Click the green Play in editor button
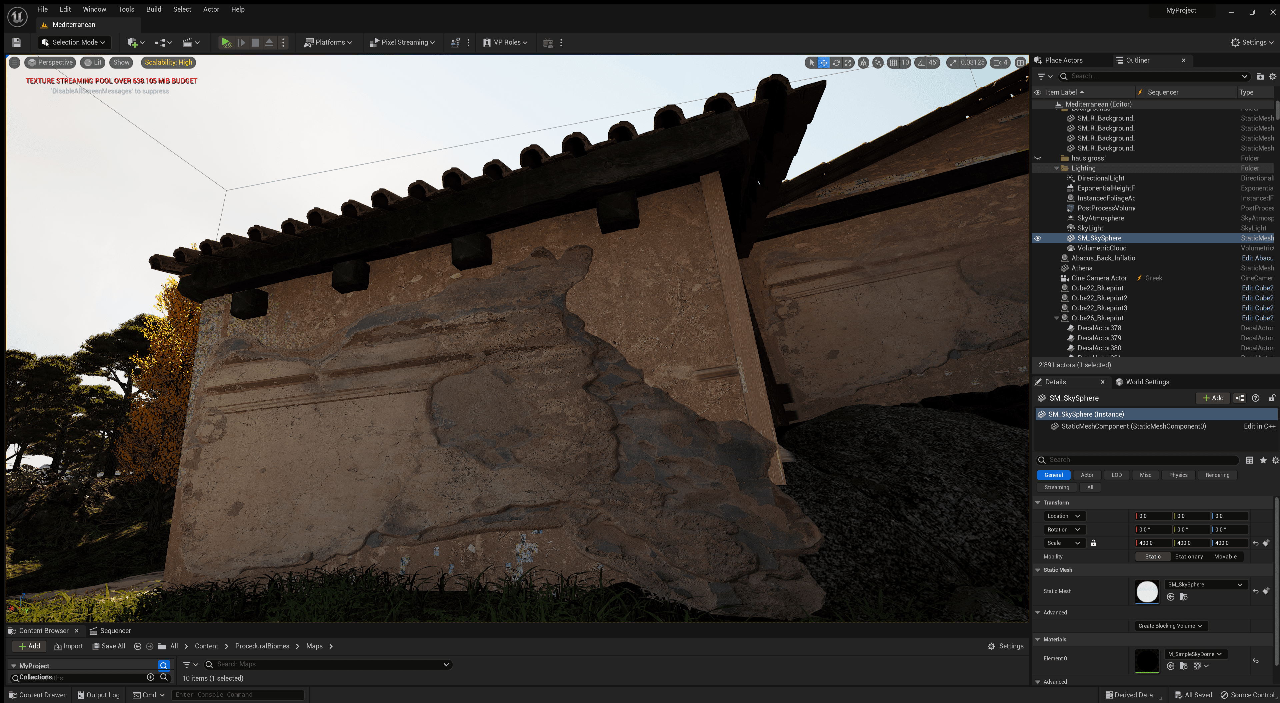 pyautogui.click(x=226, y=43)
